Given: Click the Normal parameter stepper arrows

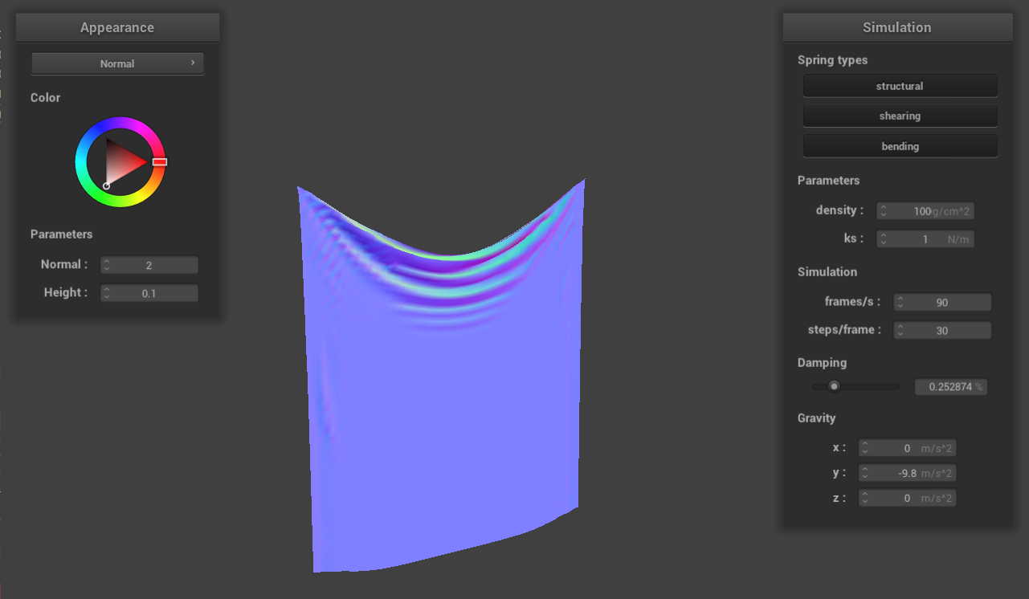Looking at the screenshot, I should (x=107, y=265).
